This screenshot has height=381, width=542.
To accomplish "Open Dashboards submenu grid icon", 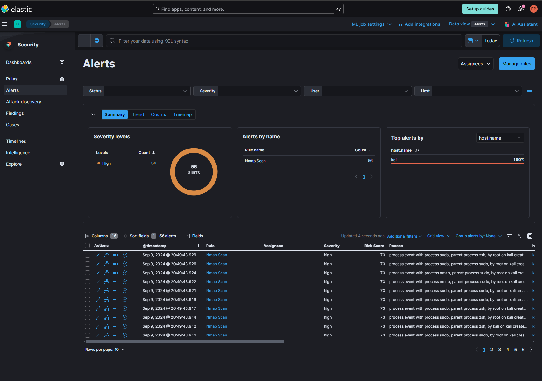I will 62,62.
